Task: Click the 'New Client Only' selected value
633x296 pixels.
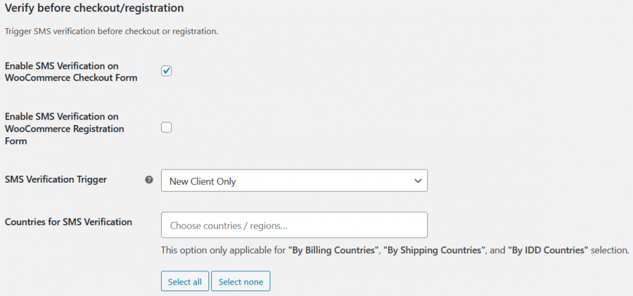Action: point(202,181)
